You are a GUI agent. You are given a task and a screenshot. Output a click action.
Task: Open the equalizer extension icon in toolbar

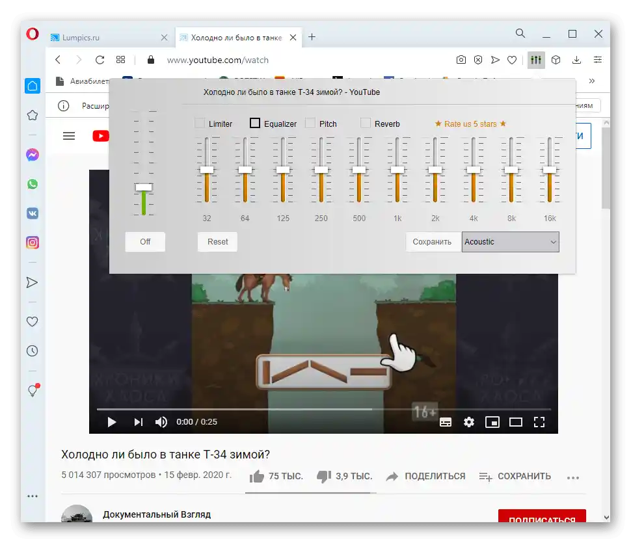pos(535,60)
